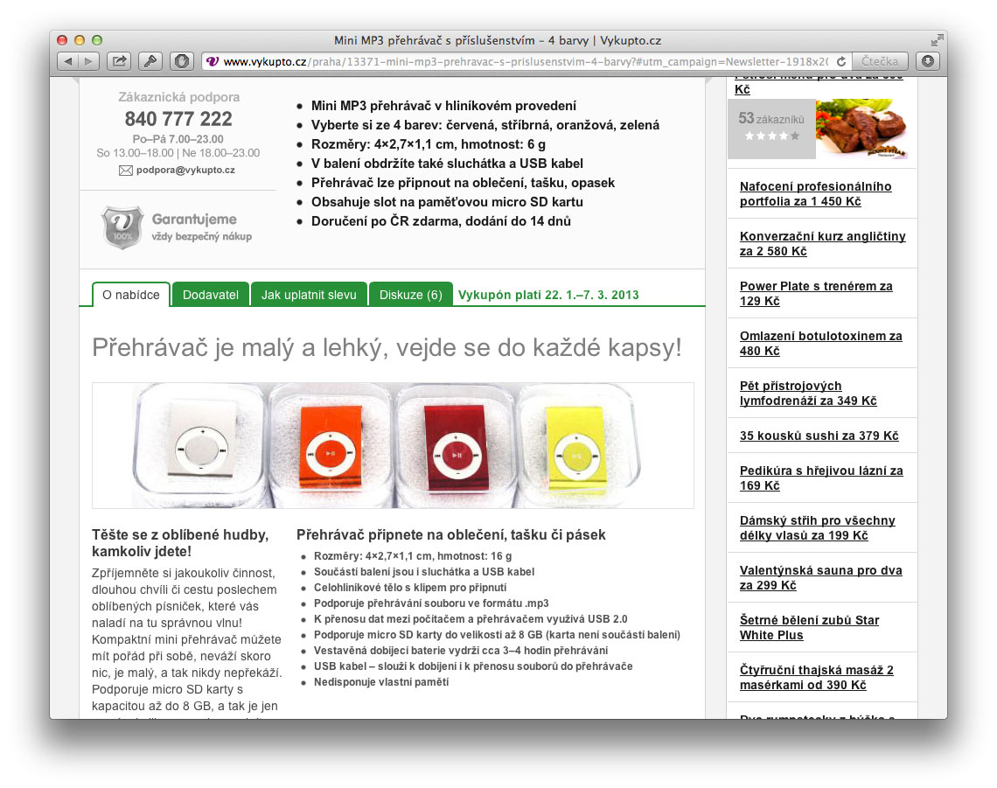The height and width of the screenshot is (788, 997).
Task: Open the Share toolbar button
Action: [x=118, y=61]
